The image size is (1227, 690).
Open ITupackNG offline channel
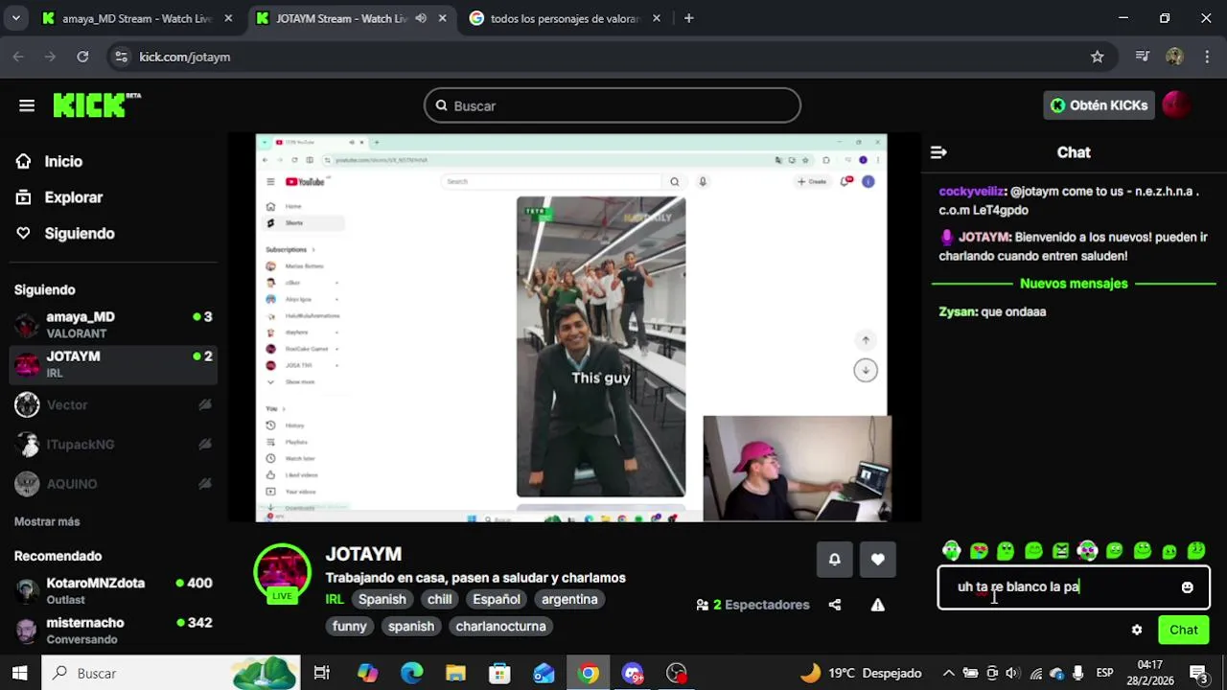tap(113, 445)
